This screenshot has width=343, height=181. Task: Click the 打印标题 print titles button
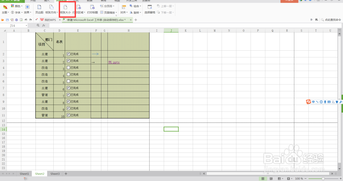point(92,9)
